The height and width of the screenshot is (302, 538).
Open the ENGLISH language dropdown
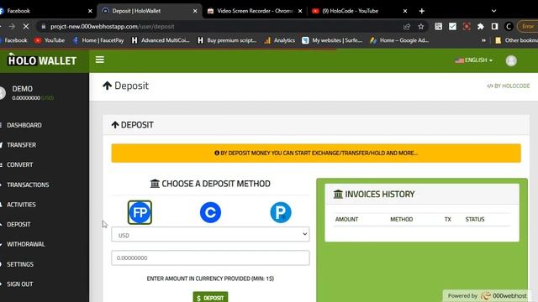[474, 60]
